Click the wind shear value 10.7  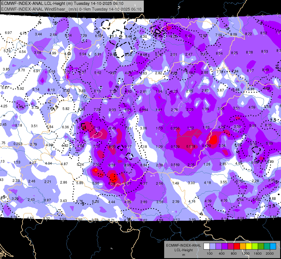pos(113,36)
